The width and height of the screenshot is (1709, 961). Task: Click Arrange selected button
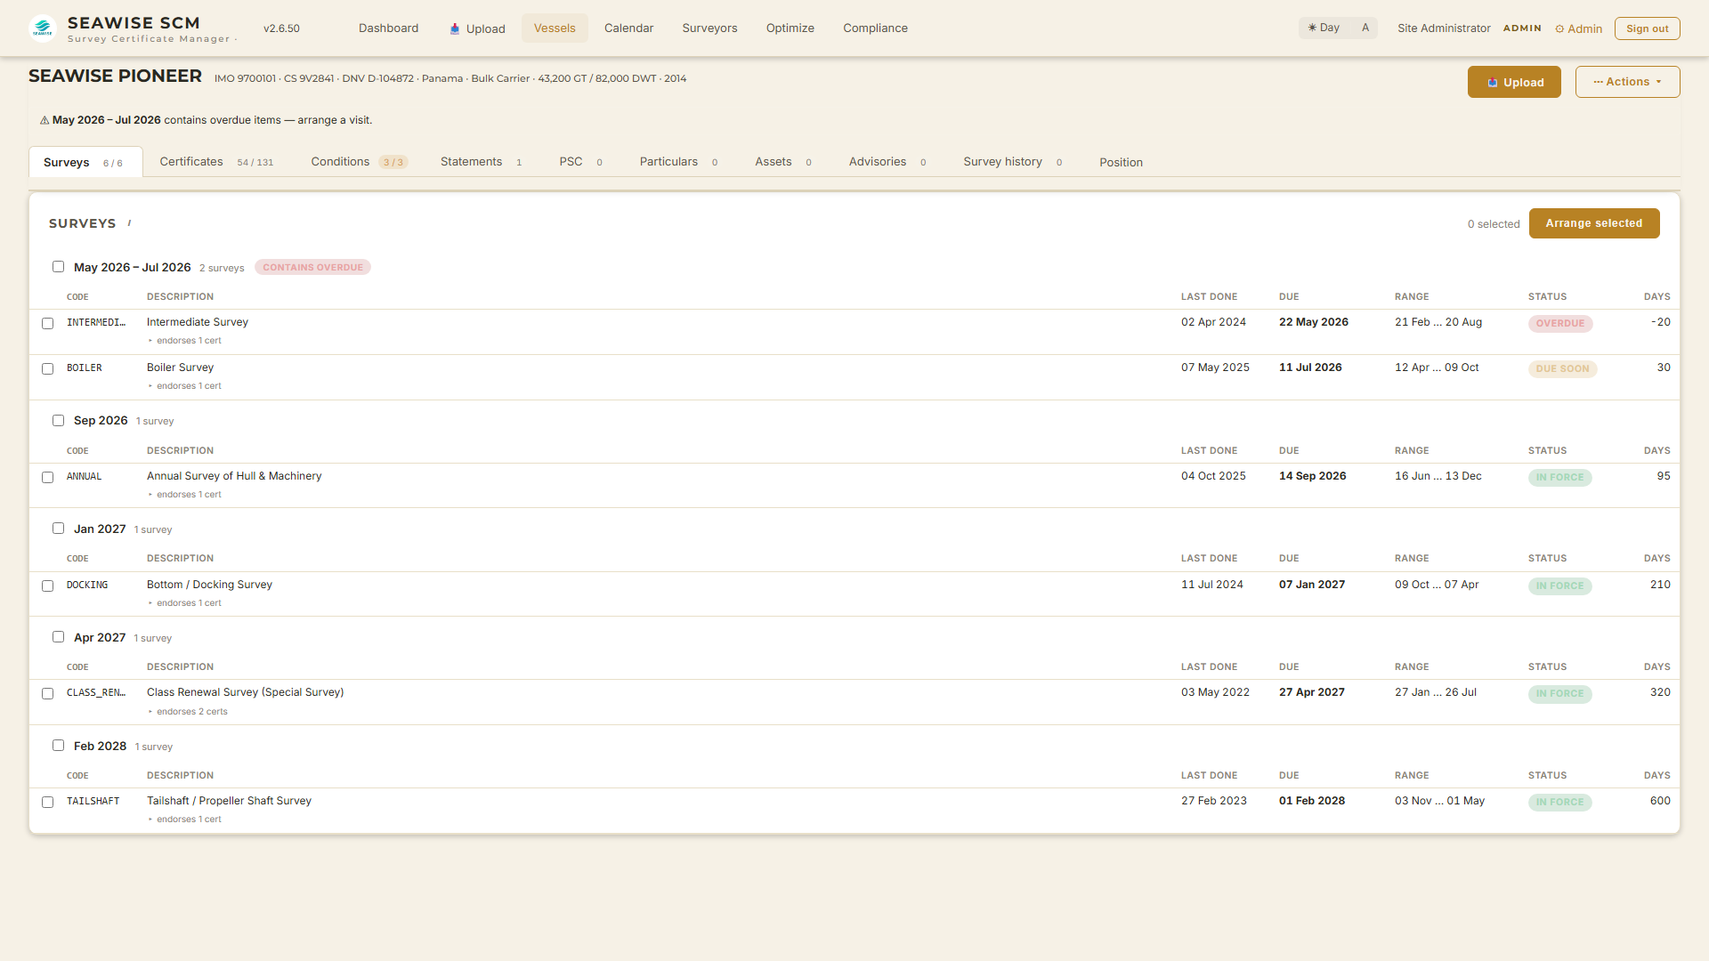[x=1594, y=223]
